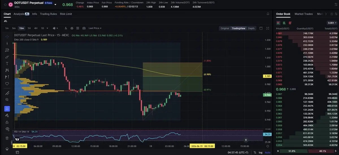Select the crosshair cursor tool
The width and height of the screenshot is (339, 155).
pyautogui.click(x=7, y=36)
